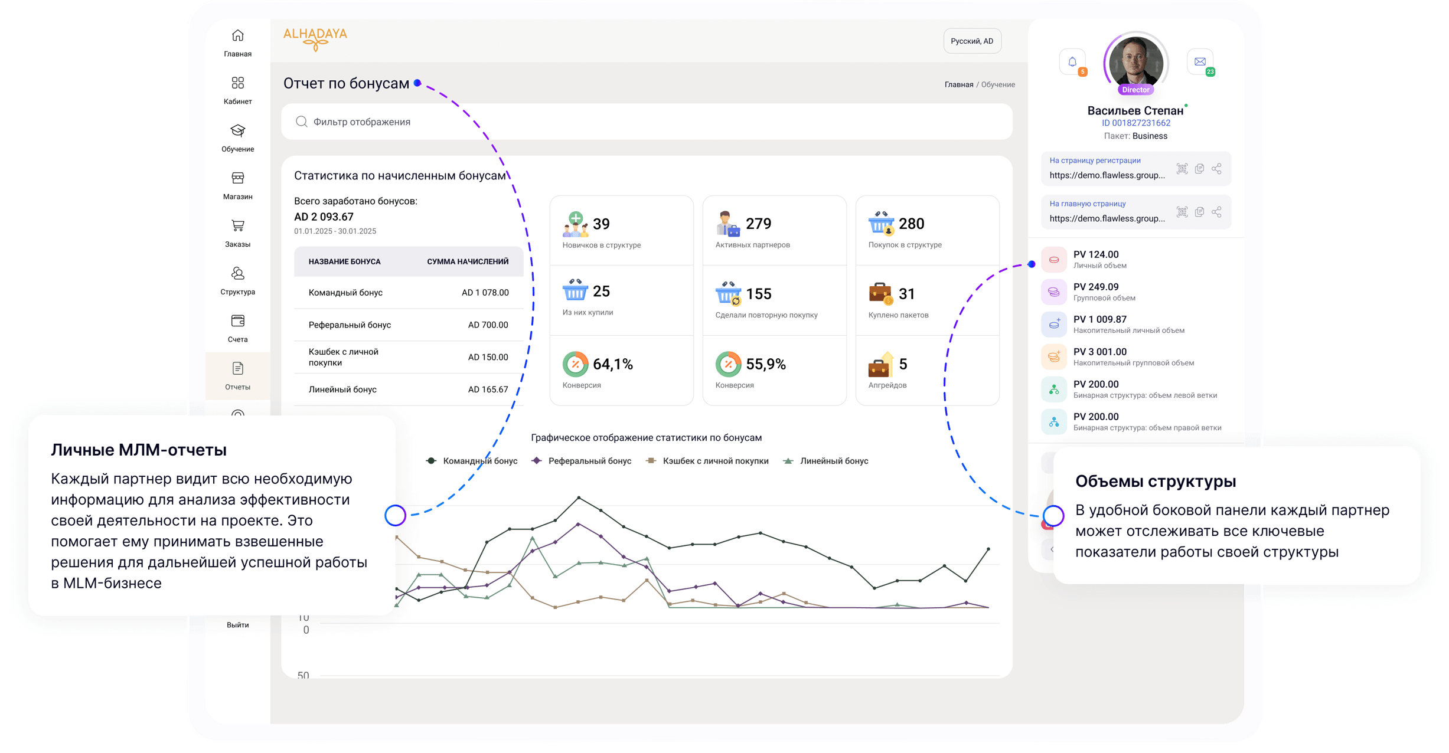Copy the registration page link
This screenshot has width=1449, height=753.
(1199, 169)
